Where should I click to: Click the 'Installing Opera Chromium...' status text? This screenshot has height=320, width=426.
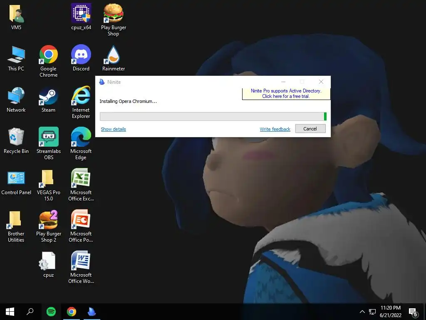(x=128, y=101)
